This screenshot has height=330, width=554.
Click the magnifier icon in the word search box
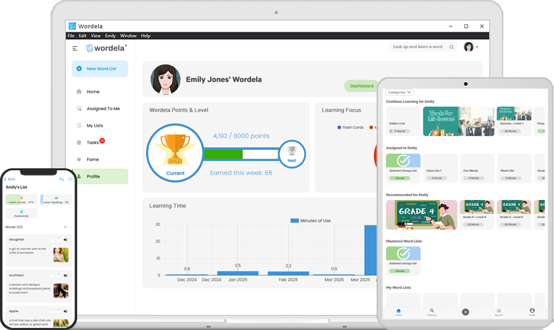(x=452, y=47)
